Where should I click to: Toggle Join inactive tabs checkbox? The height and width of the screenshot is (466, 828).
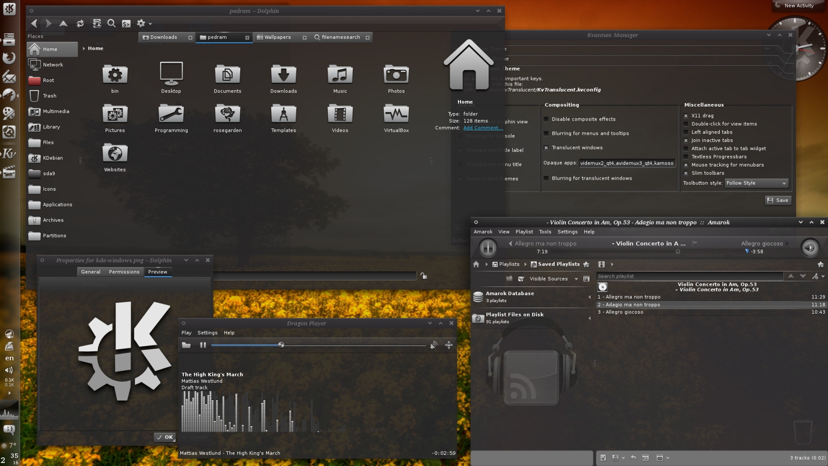[x=686, y=140]
